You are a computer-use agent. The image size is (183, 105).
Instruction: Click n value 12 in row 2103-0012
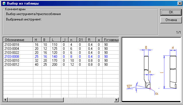click(x=72, y=65)
